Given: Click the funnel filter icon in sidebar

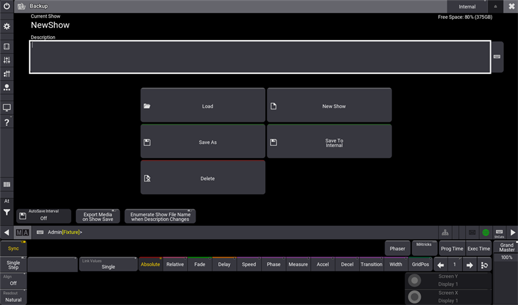Looking at the screenshot, I should (x=6, y=212).
